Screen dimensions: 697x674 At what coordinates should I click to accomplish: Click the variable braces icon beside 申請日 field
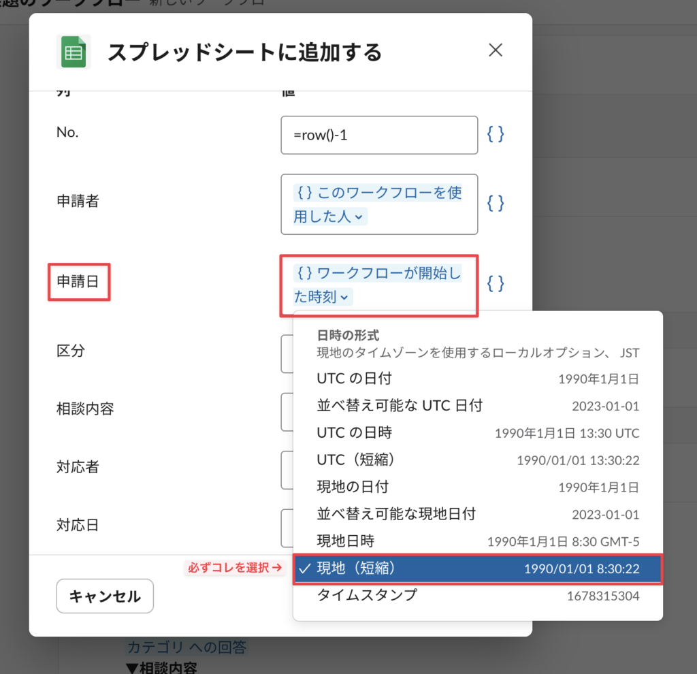click(x=496, y=284)
